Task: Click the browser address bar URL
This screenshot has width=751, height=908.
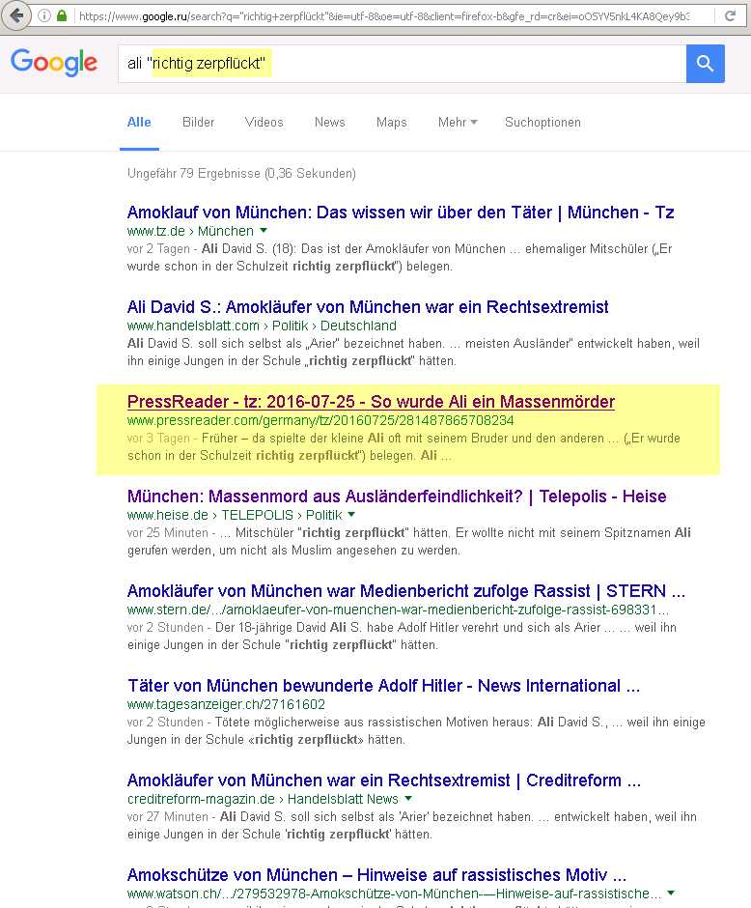Action: [x=384, y=16]
